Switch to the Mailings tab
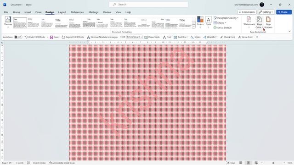 tap(93, 12)
